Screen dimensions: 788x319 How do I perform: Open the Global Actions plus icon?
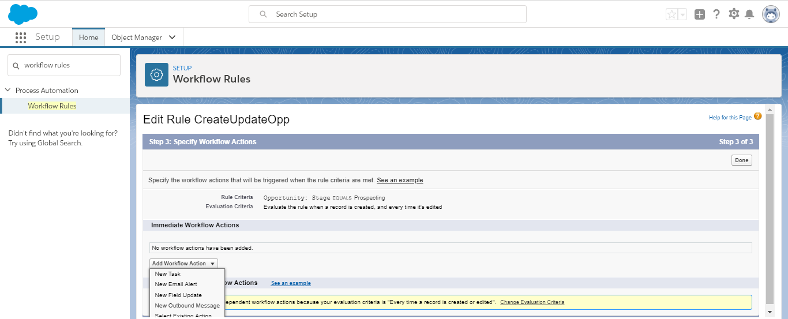coord(700,14)
